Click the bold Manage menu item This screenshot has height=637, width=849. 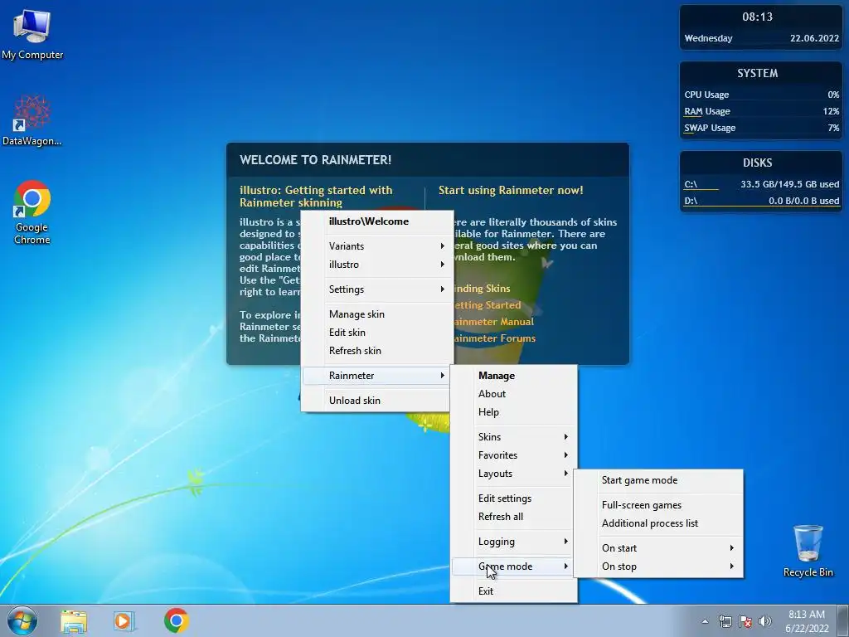click(513, 376)
